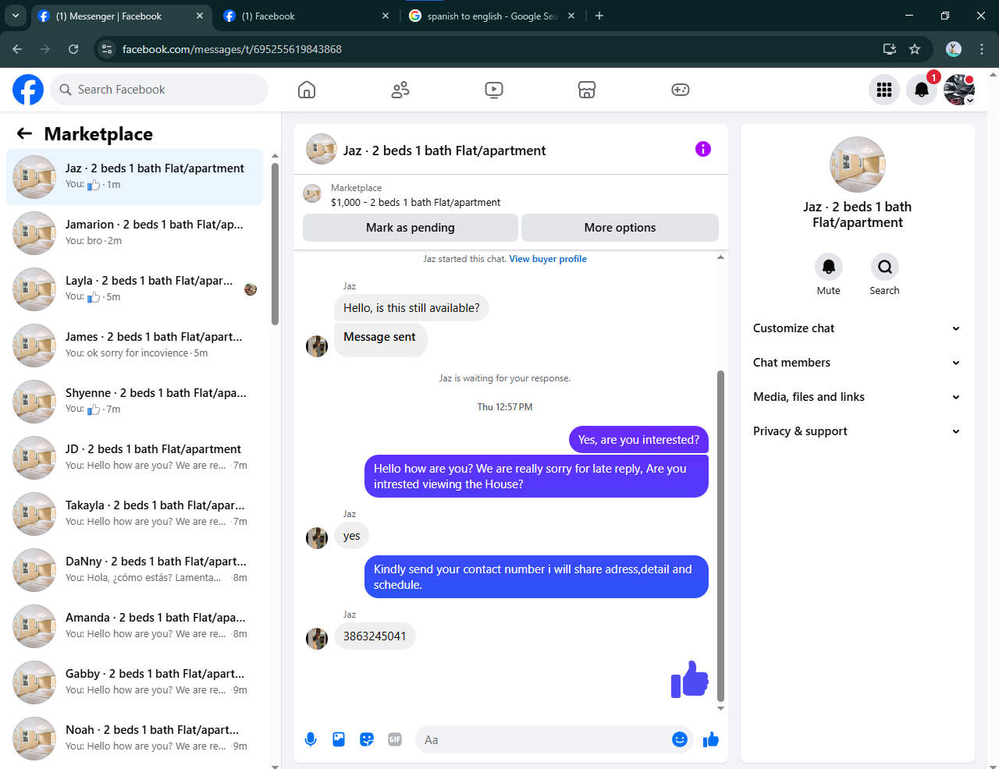Viewport: 999px width, 769px height.
Task: Open Gabby's conversation
Action: click(134, 682)
